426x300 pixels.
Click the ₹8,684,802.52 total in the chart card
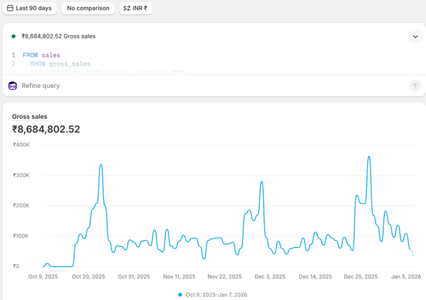46,129
